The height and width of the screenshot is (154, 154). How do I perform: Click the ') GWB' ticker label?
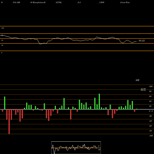(x=101, y=2)
